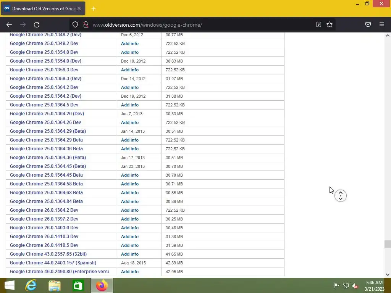Select the Download Old Versions tab
This screenshot has width=391, height=293.
coord(43,8)
